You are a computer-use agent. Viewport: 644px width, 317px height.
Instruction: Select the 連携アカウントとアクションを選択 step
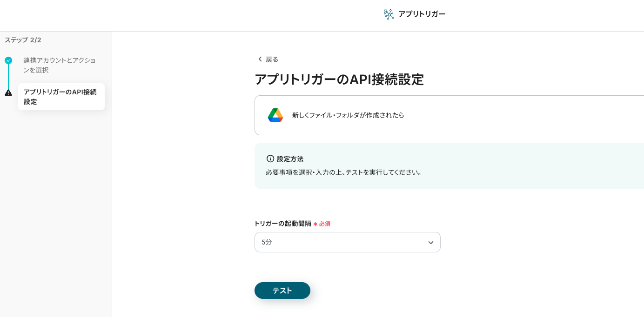coord(60,65)
